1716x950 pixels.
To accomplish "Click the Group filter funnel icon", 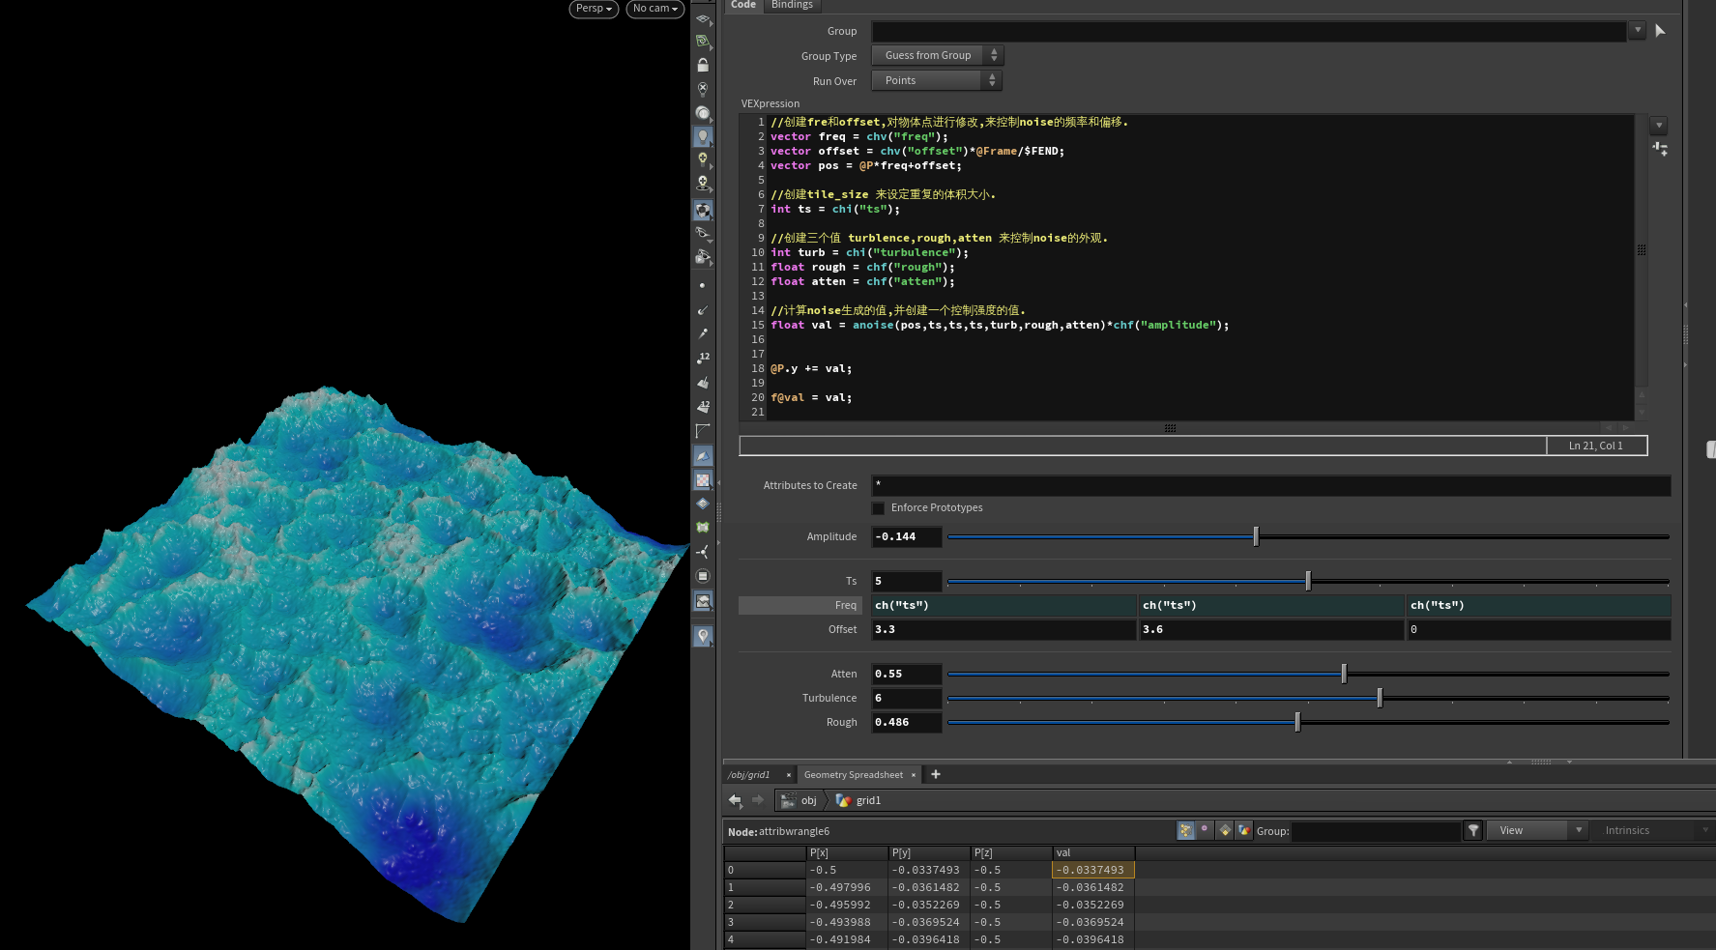I will 1472,830.
